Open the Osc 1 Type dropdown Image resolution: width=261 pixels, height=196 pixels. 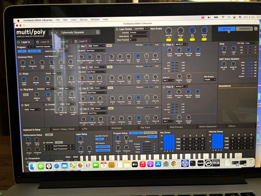click(99, 46)
